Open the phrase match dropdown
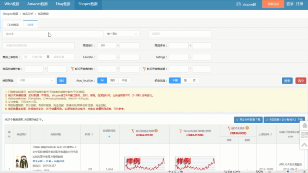The image size is (308, 173). tap(122, 34)
